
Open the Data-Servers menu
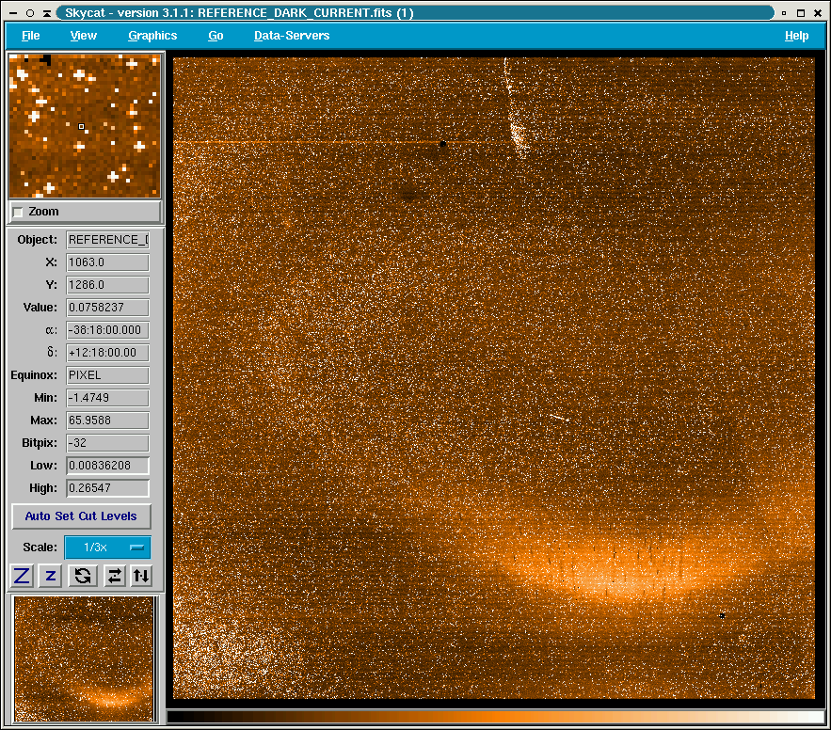point(292,36)
